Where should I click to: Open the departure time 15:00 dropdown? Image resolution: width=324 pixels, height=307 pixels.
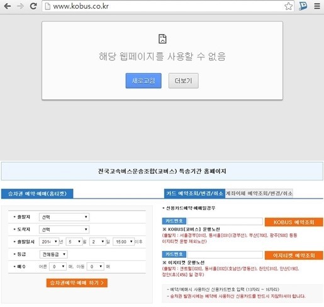point(124,241)
